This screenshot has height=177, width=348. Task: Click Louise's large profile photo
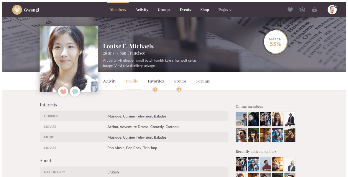(x=69, y=59)
